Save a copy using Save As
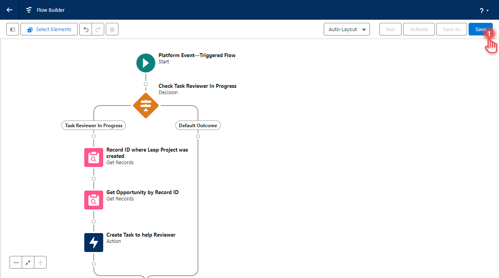 point(451,29)
